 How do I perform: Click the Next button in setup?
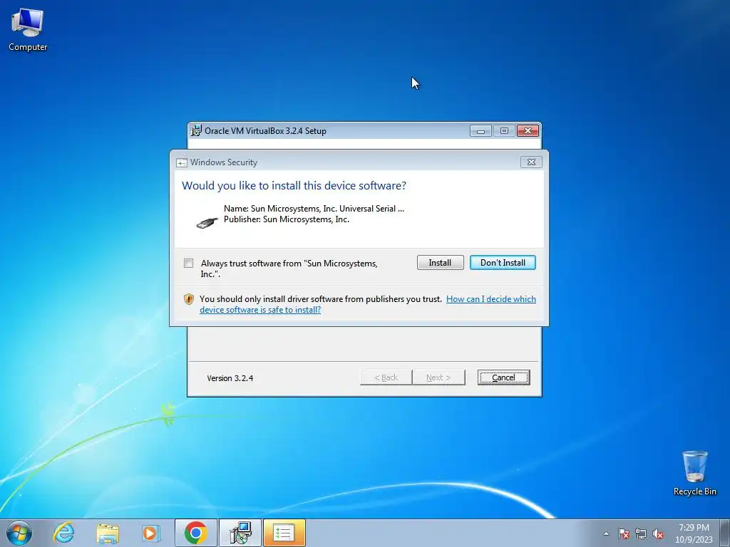coord(438,377)
